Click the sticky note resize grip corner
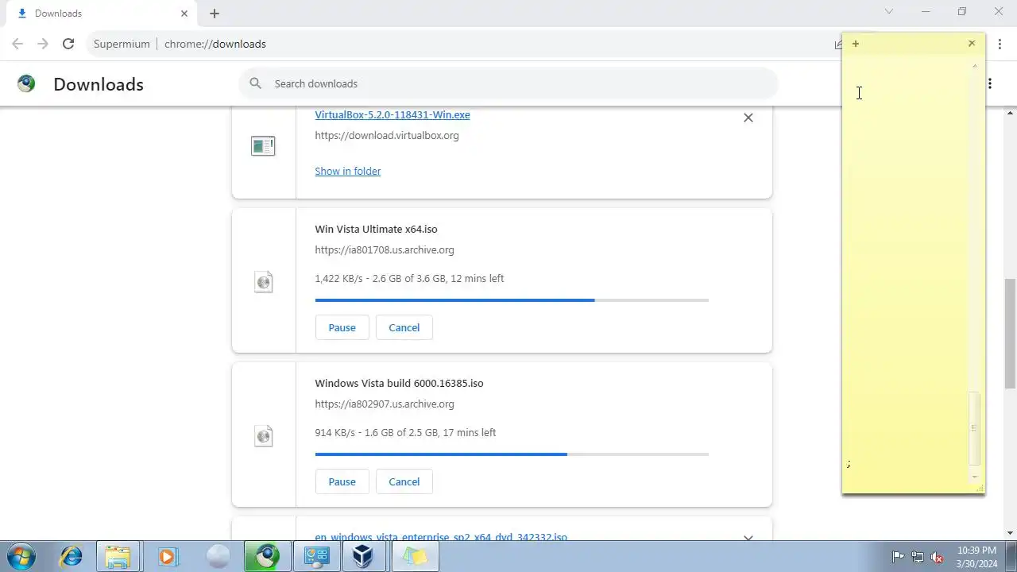1017x572 pixels. [x=980, y=489]
